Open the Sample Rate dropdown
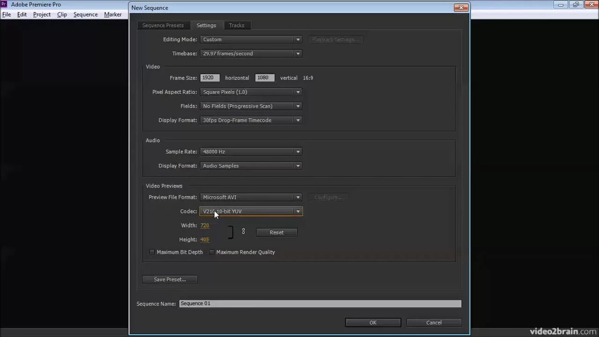This screenshot has width=599, height=337. pos(251,152)
